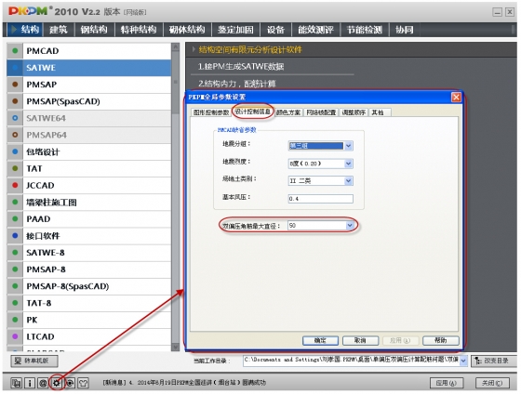
Task: Select the 节能检测 top menu tab
Action: tap(365, 30)
